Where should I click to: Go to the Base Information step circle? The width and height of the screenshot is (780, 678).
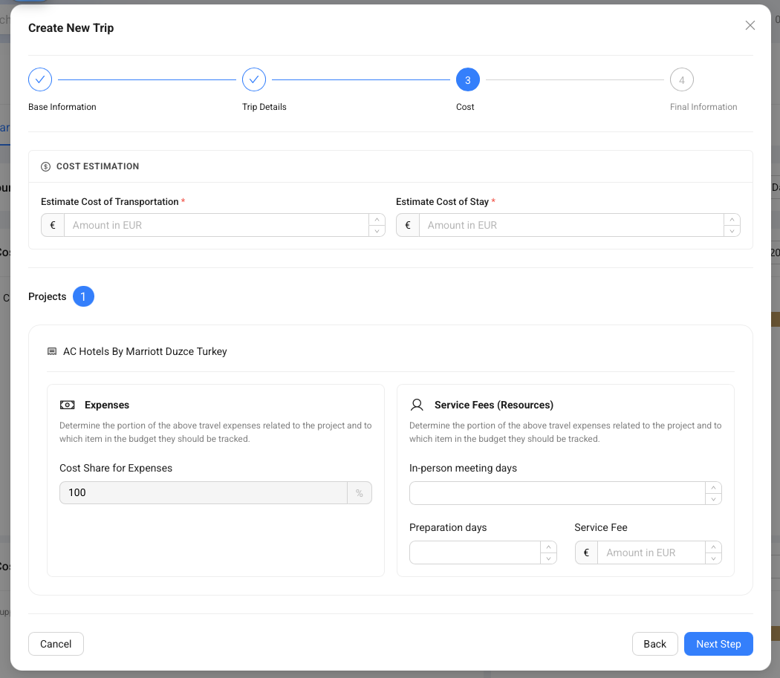click(40, 79)
